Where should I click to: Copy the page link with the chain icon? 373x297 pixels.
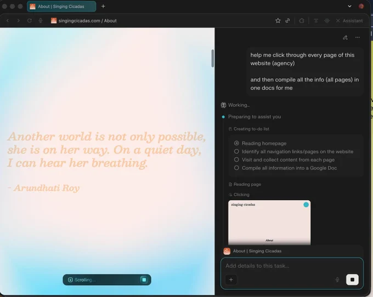287,21
